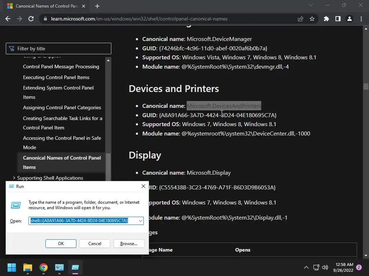The width and height of the screenshot is (369, 276).
Task: Click OK in the Run dialog
Action: 61,244
